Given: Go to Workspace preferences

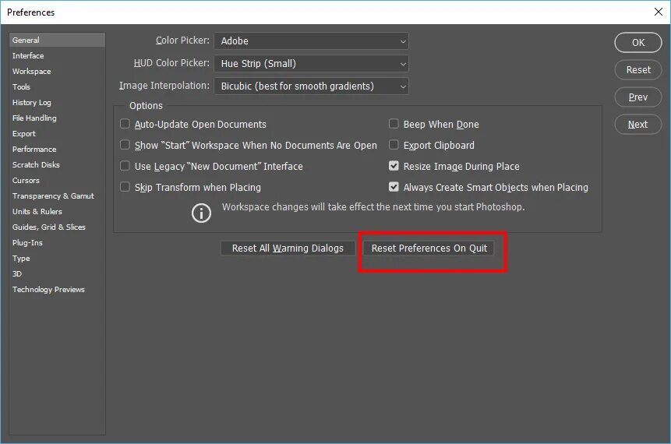Looking at the screenshot, I should 57,71.
